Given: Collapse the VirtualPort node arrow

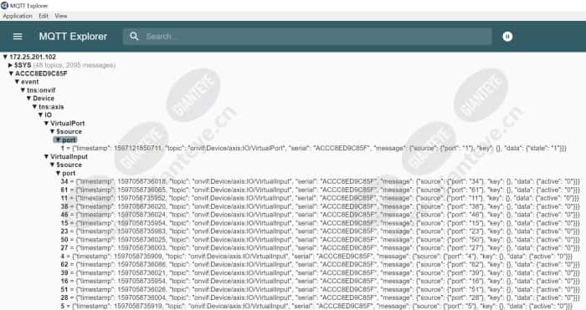Looking at the screenshot, I should coord(47,123).
